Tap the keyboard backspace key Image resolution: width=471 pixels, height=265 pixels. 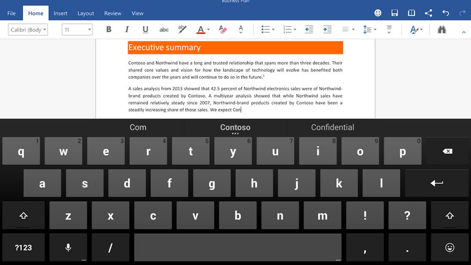pyautogui.click(x=447, y=151)
